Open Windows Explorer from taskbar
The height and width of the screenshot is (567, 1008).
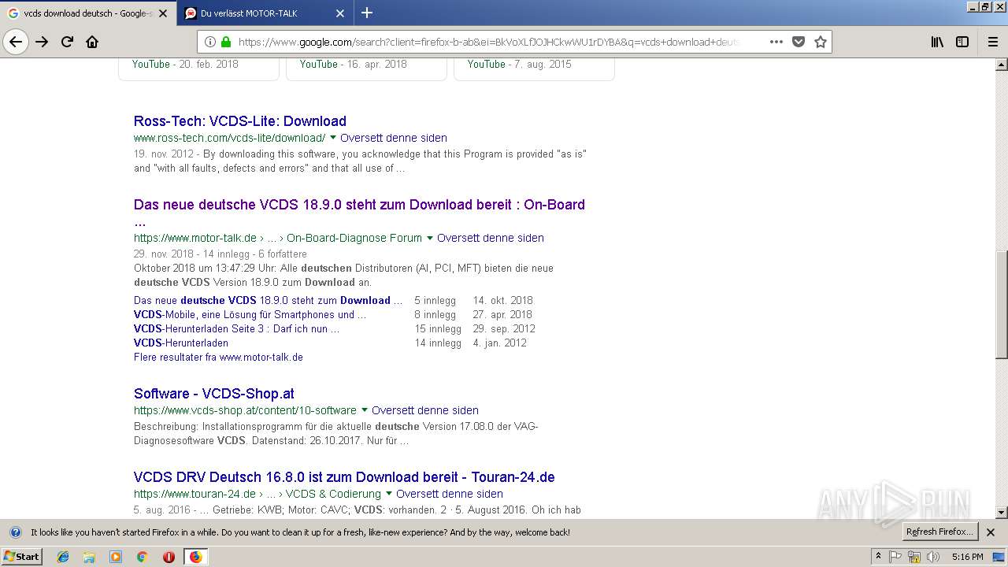tap(89, 557)
